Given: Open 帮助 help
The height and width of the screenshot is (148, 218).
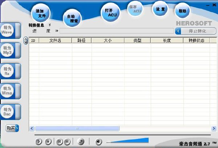Looking at the screenshot, I should (182, 11).
